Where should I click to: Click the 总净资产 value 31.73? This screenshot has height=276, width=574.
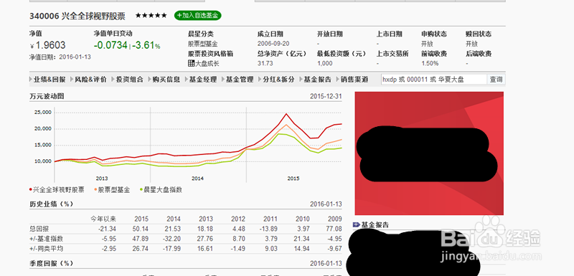pyautogui.click(x=265, y=63)
